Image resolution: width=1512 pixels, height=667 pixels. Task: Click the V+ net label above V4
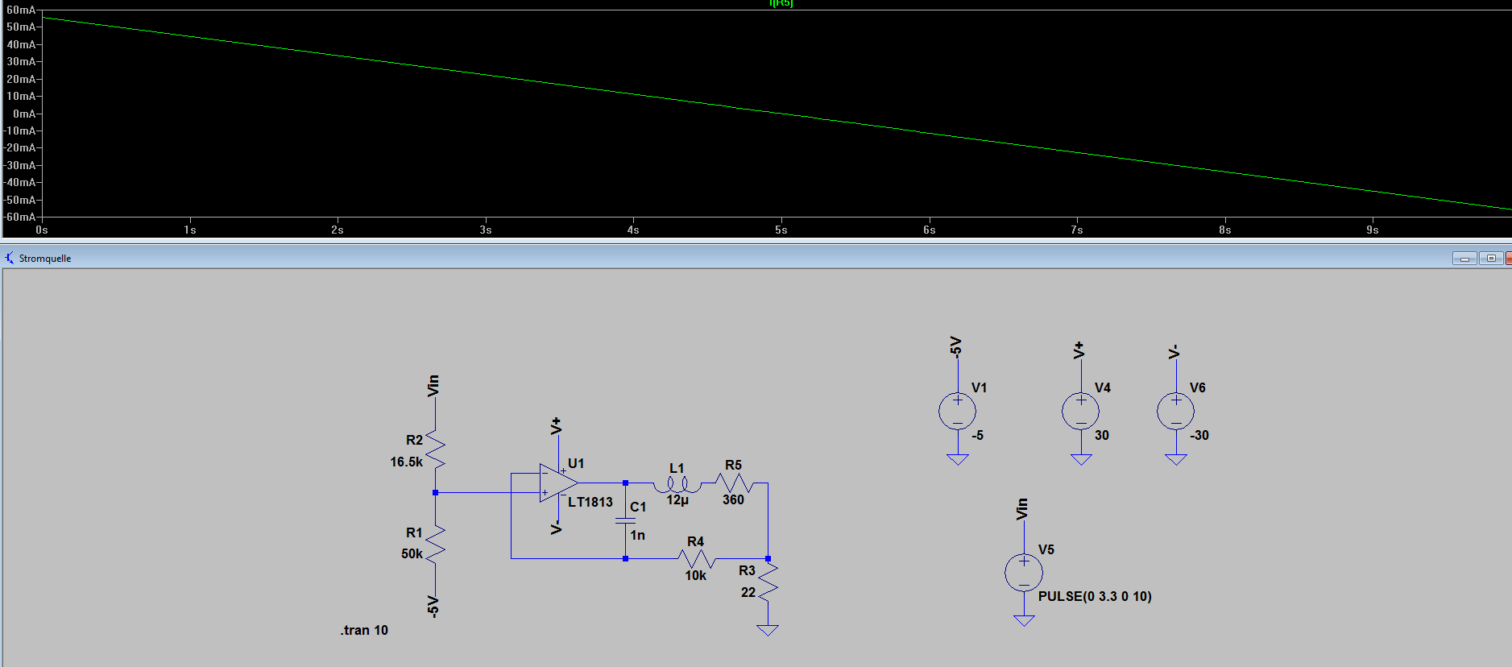pos(1079,350)
